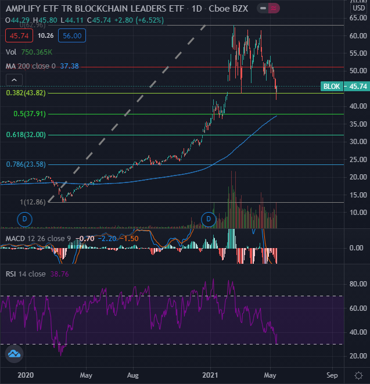Image resolution: width=370 pixels, height=384 pixels.
Task: Click the Cboe BZX exchange label
Action: tap(228, 9)
